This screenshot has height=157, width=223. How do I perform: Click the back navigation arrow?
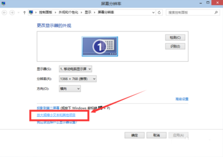point(5,12)
